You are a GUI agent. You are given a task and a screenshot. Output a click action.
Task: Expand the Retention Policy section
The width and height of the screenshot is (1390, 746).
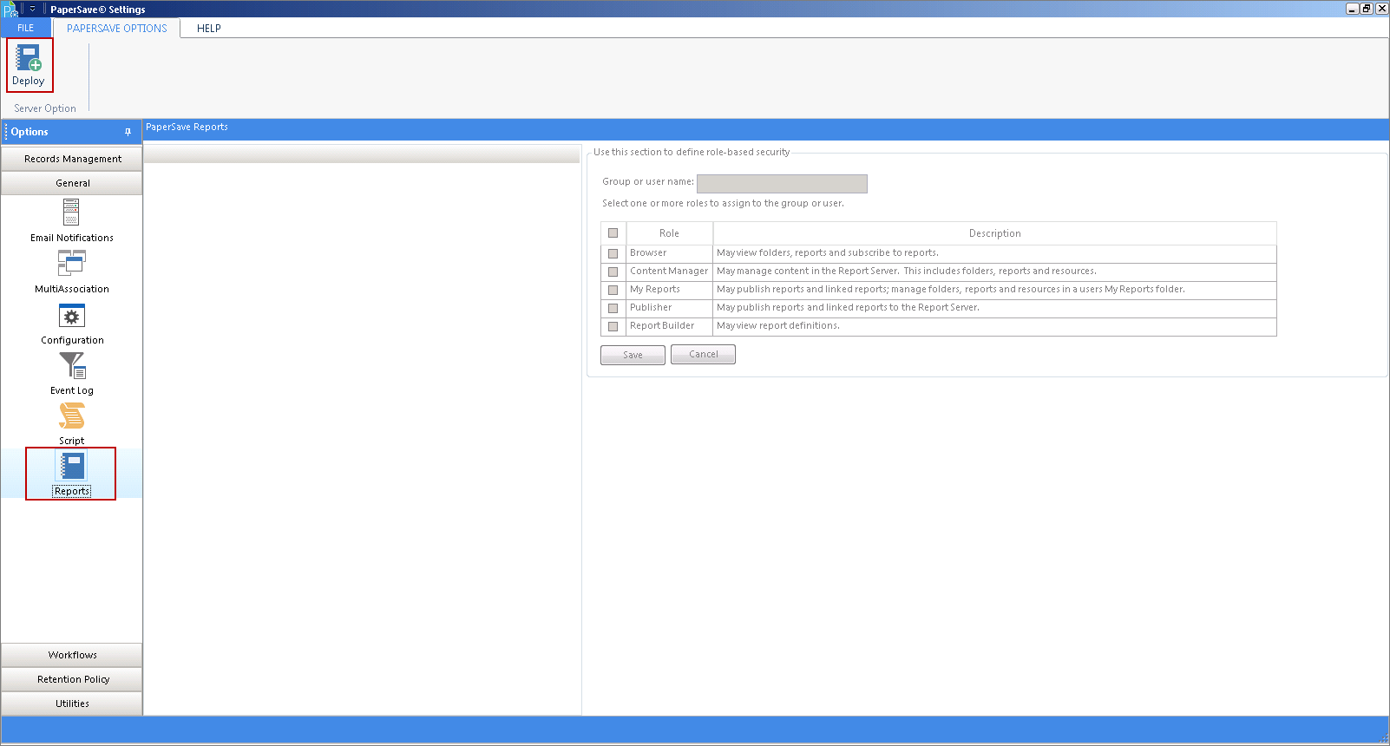click(72, 679)
